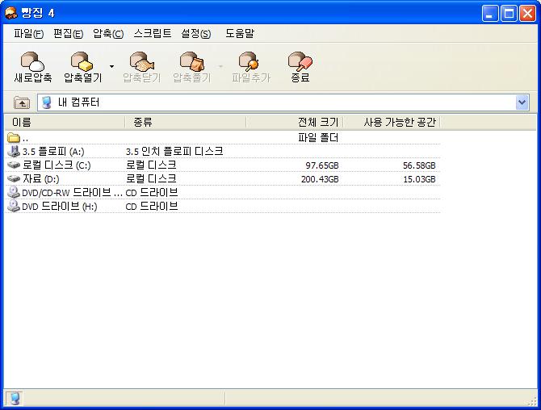541x410 pixels.
Task: Open the 파일(F) menu
Action: (x=28, y=33)
